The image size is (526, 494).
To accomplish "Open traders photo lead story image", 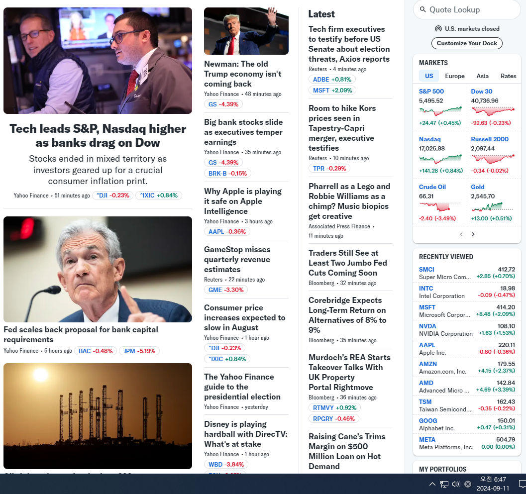I will [x=98, y=61].
